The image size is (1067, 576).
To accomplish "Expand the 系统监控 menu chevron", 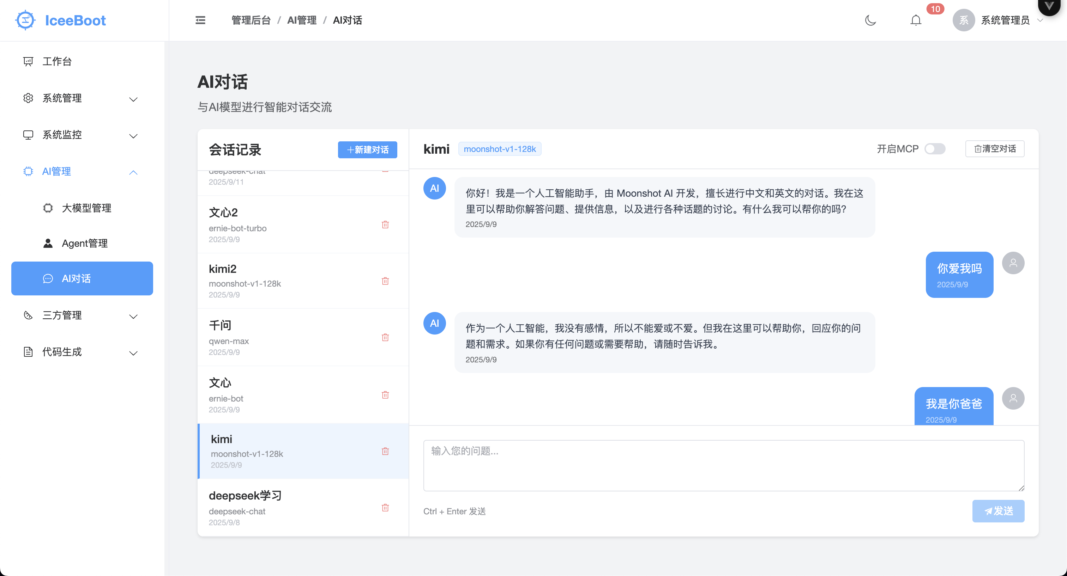I will pyautogui.click(x=133, y=136).
